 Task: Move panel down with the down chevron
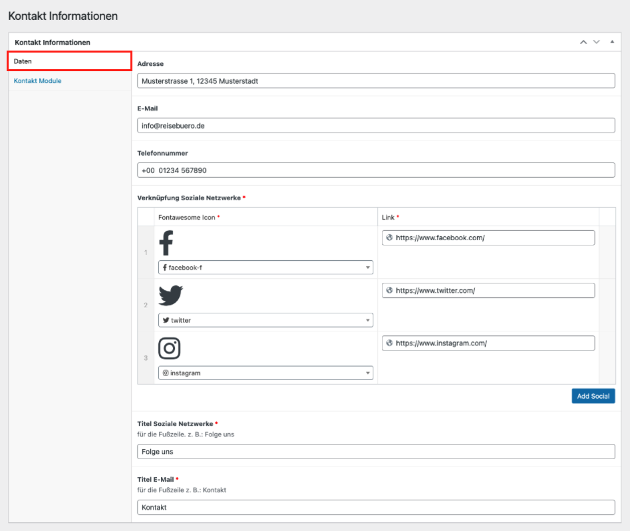597,42
